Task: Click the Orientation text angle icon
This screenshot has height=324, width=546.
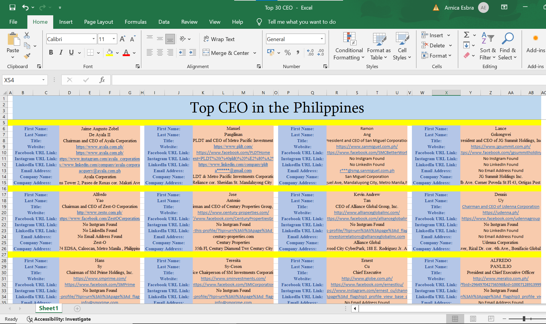Action: [x=183, y=39]
